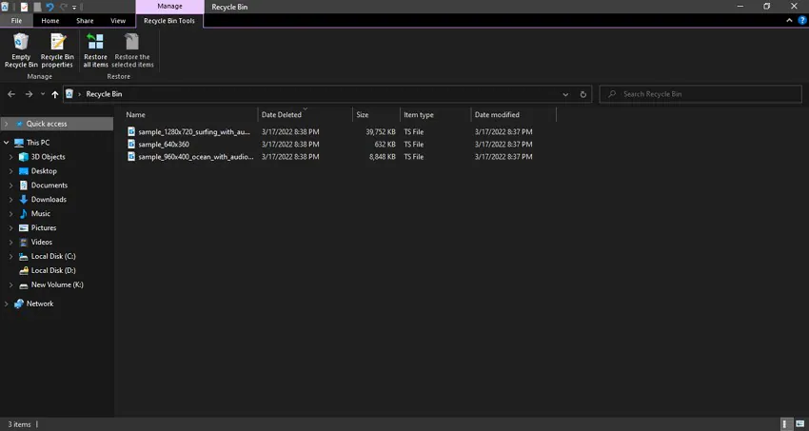Click the Manage contextual tab
Screen dimensions: 809x431
click(169, 7)
